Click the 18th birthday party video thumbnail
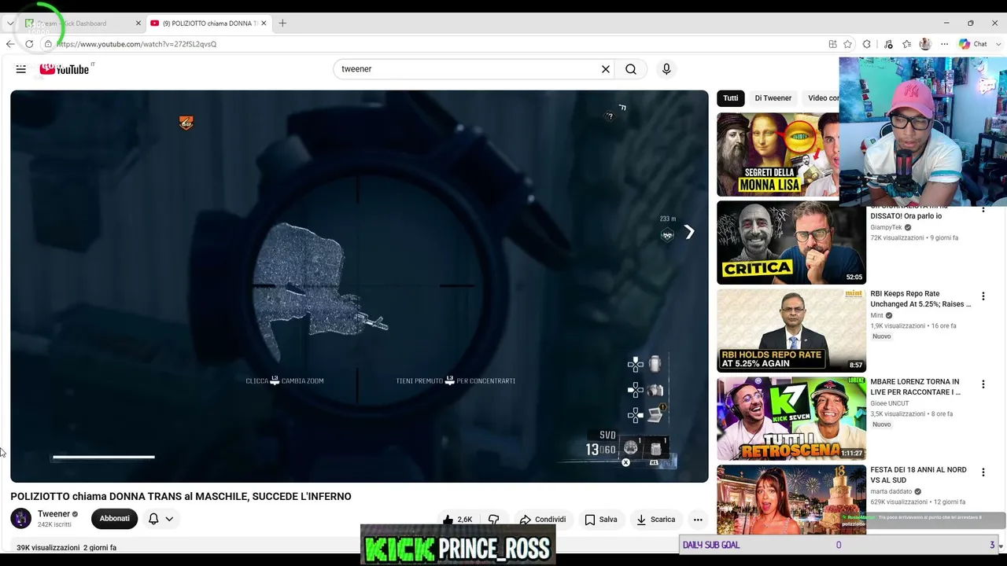This screenshot has height=566, width=1007. coord(791,499)
